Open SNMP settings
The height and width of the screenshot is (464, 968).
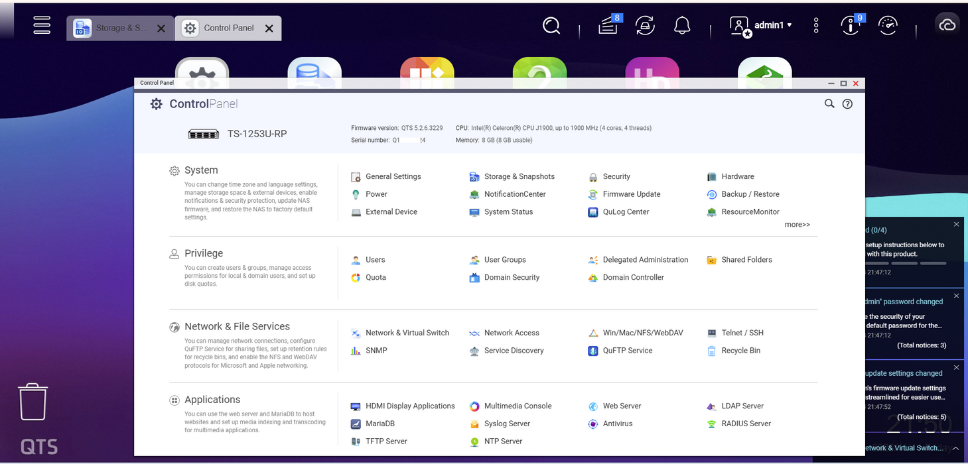(x=369, y=351)
